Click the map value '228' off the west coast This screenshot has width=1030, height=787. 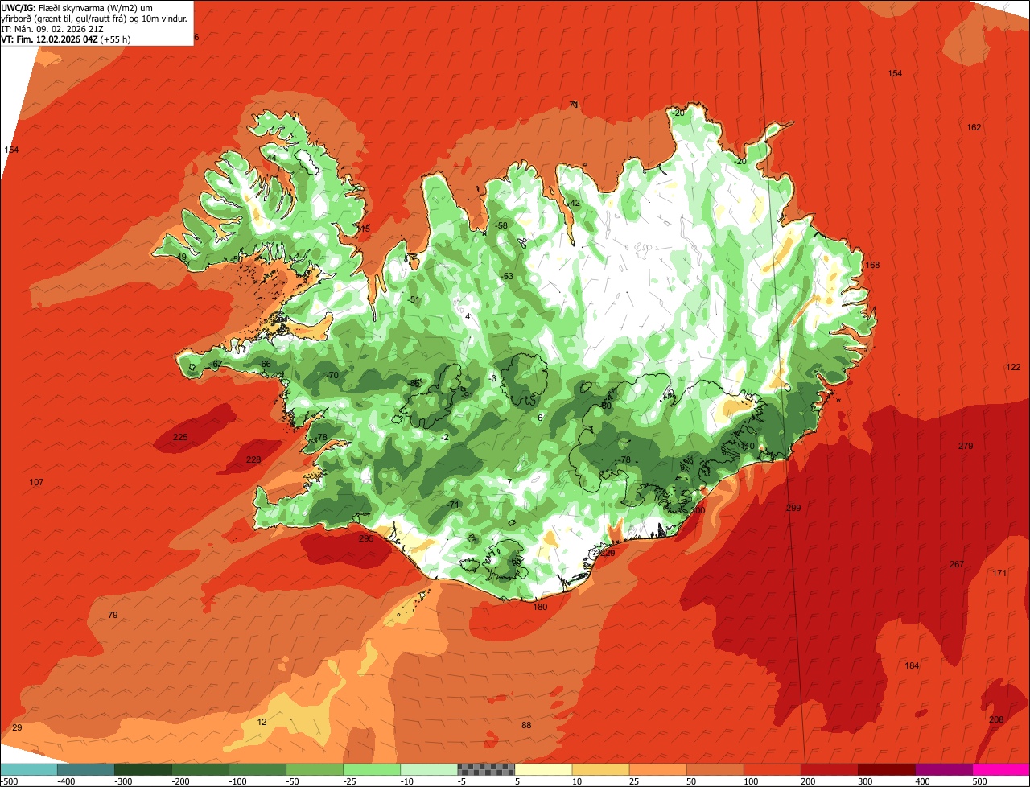[x=253, y=459]
